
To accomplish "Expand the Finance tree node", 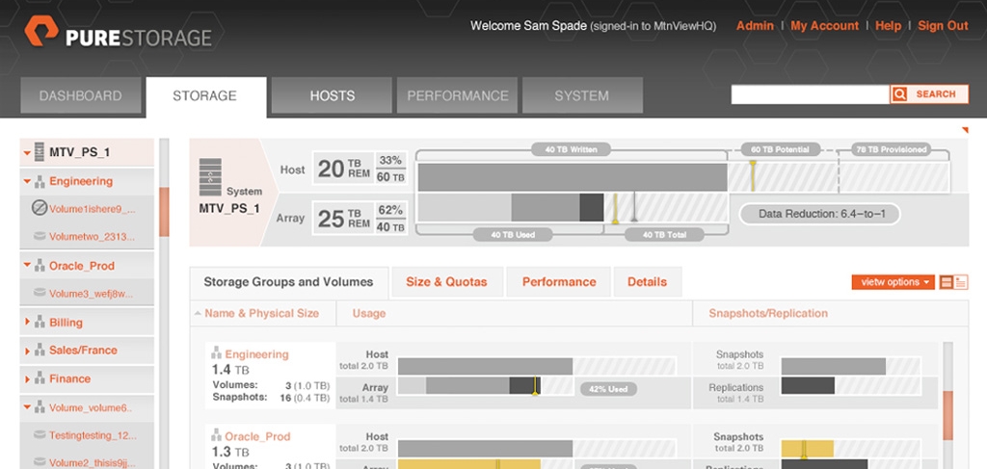I will tap(27, 378).
